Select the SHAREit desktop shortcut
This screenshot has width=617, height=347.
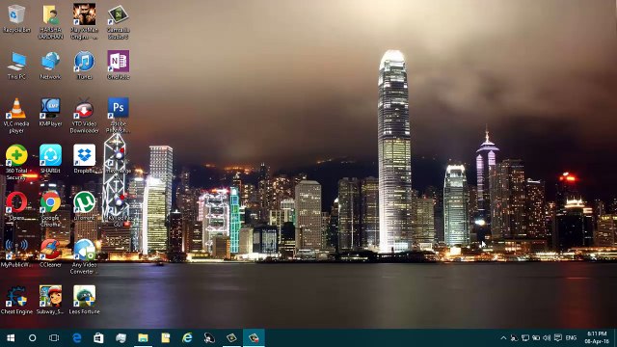point(50,159)
